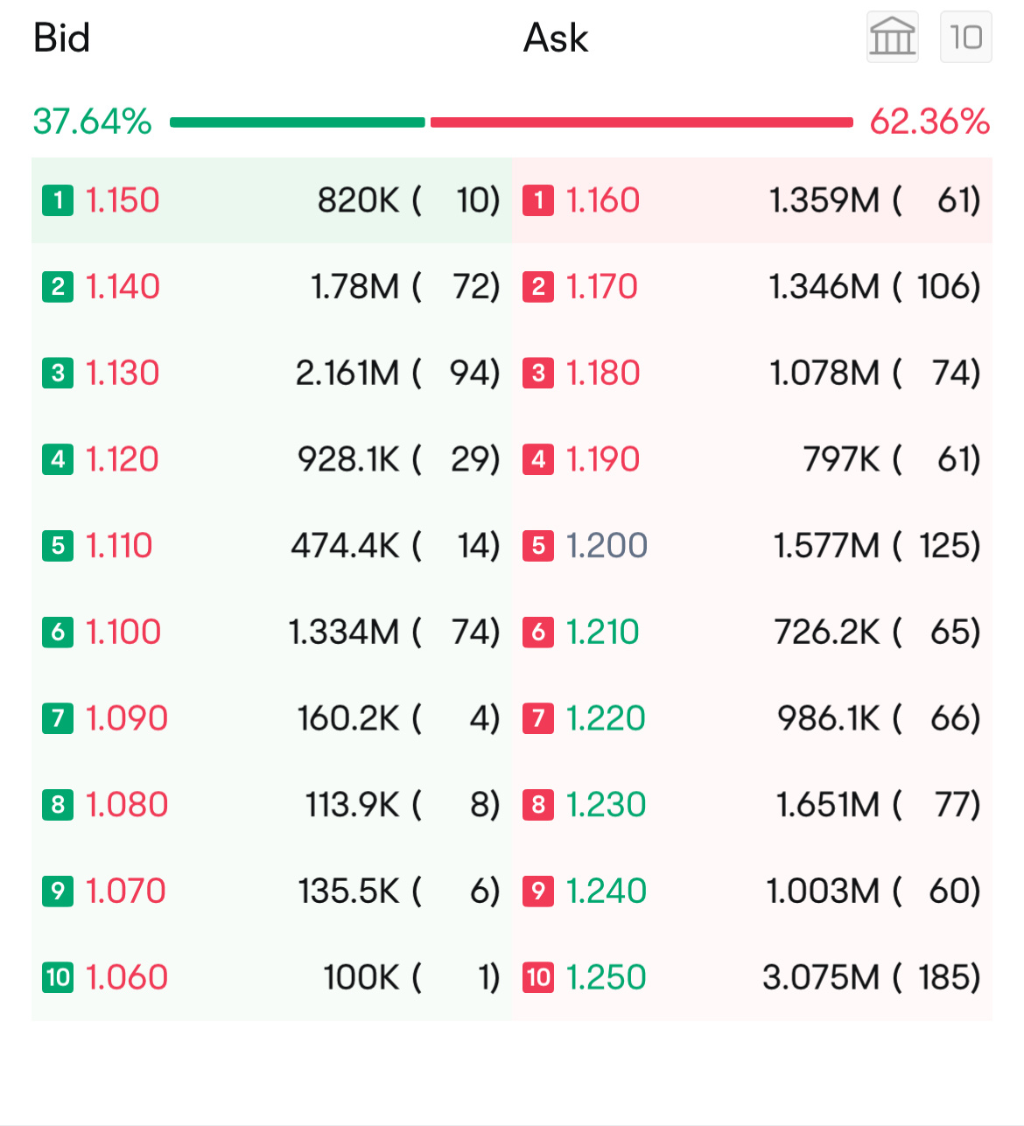Image resolution: width=1024 pixels, height=1126 pixels.
Task: Expand ask level 10 order details
Action: 753,977
